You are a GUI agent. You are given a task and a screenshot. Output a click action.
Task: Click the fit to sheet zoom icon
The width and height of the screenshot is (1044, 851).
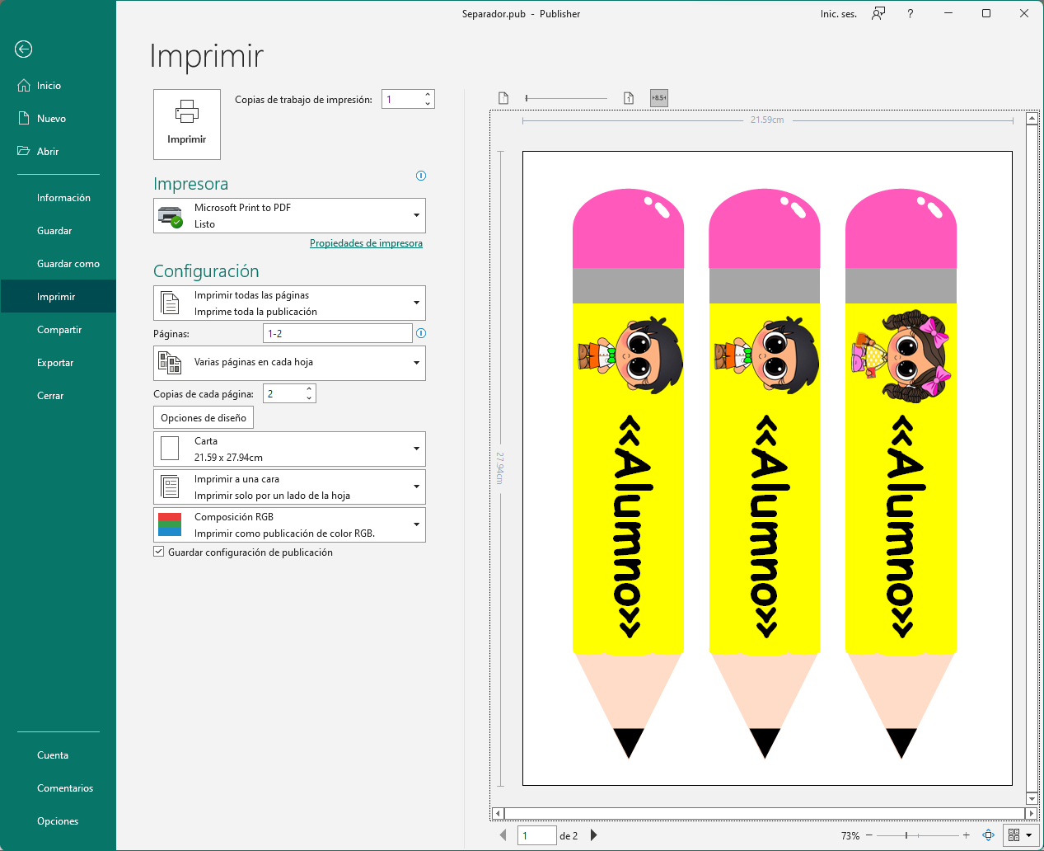click(988, 835)
